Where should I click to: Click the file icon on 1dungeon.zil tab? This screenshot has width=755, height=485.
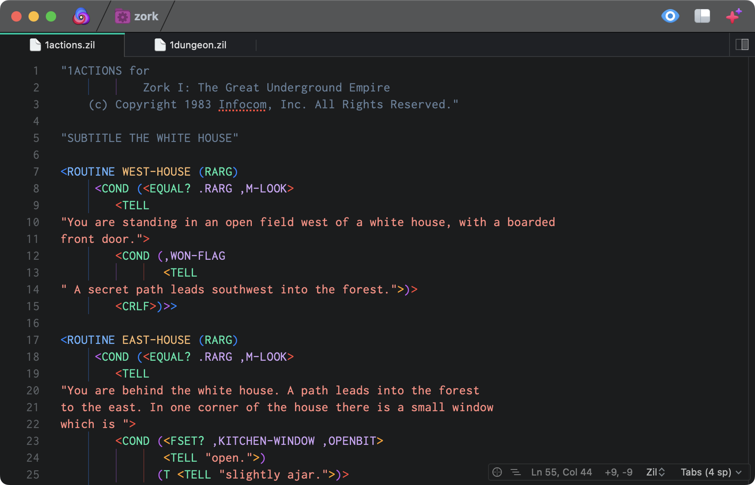[160, 45]
